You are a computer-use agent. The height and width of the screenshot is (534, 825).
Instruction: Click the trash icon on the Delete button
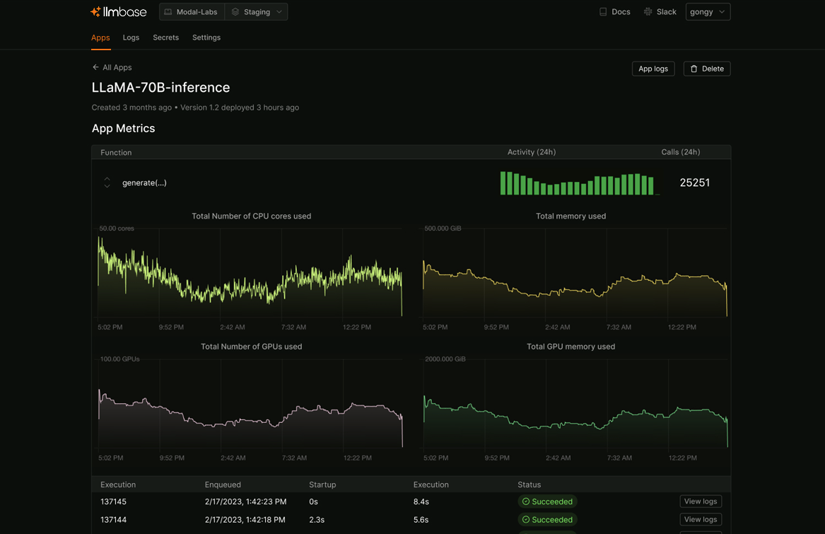(x=694, y=68)
